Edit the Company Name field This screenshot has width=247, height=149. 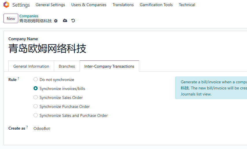point(47,48)
